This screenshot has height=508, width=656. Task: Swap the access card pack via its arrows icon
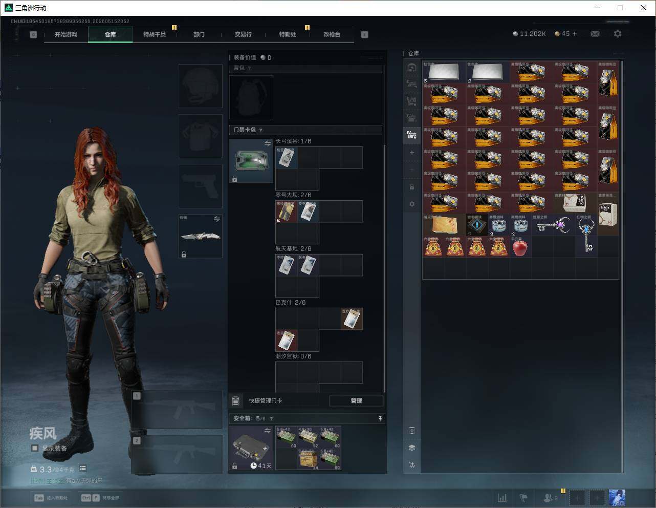pos(268,144)
